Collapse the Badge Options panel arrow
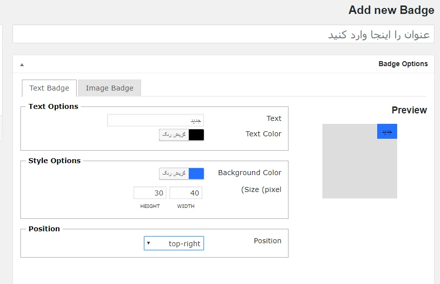Viewport: 440px width, 284px height. click(x=22, y=65)
